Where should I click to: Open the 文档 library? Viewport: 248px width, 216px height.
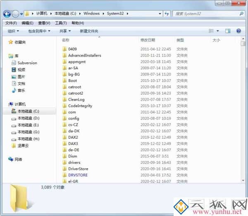click(x=18, y=83)
